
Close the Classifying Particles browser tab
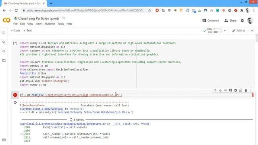pyautogui.click(x=44, y=4)
